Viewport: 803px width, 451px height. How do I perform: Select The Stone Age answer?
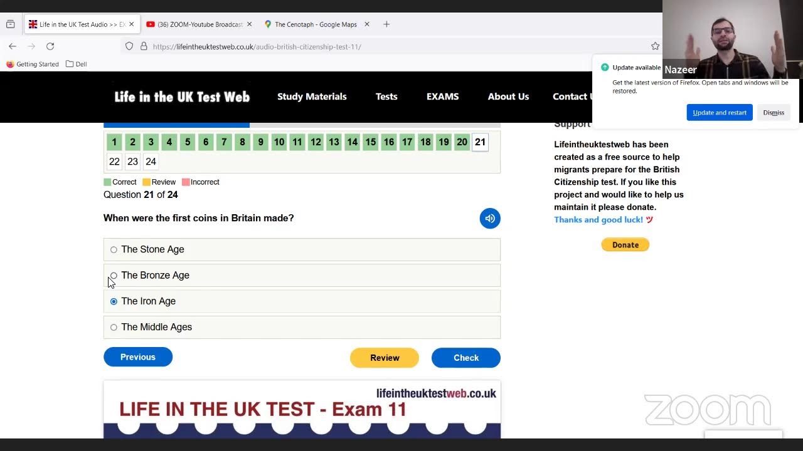coord(302,249)
